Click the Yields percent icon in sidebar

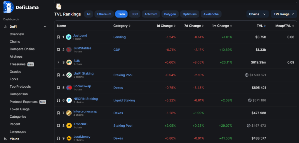click(5, 139)
